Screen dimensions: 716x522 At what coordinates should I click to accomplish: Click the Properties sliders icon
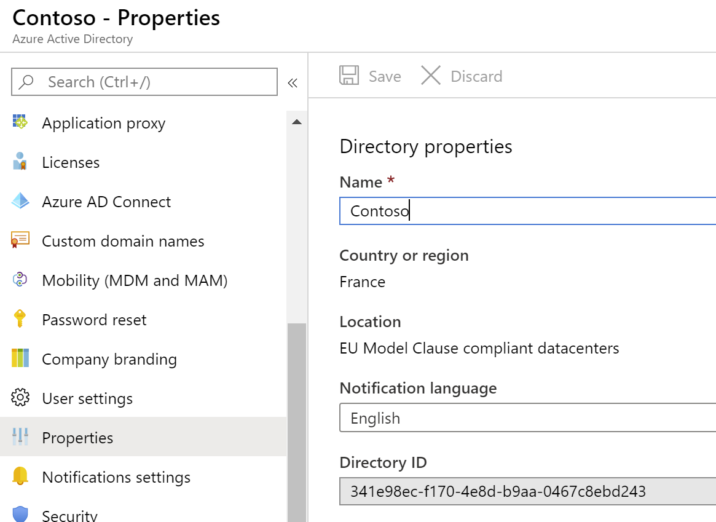pos(20,437)
